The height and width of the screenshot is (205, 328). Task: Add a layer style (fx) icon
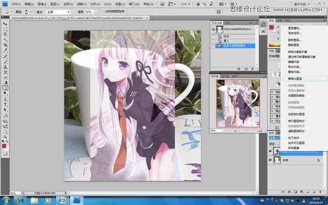(x=290, y=192)
